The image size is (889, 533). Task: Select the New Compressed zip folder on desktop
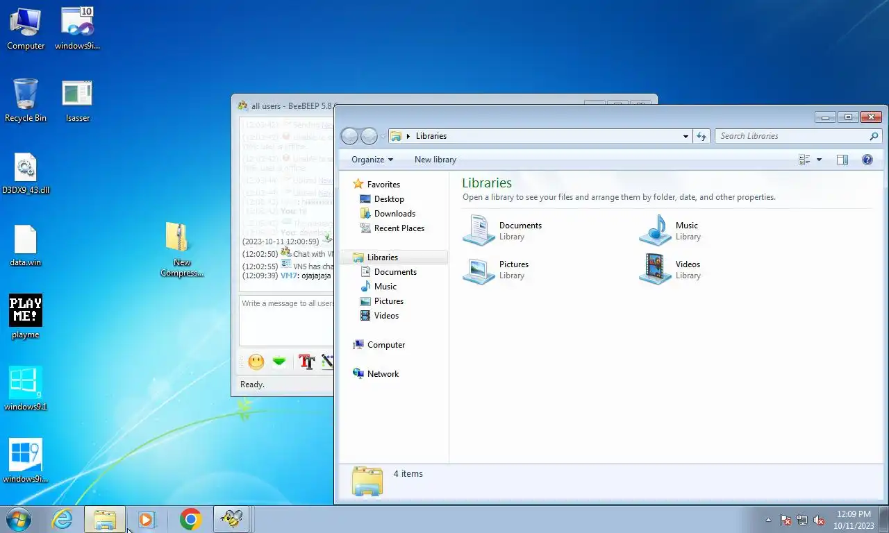(x=181, y=250)
